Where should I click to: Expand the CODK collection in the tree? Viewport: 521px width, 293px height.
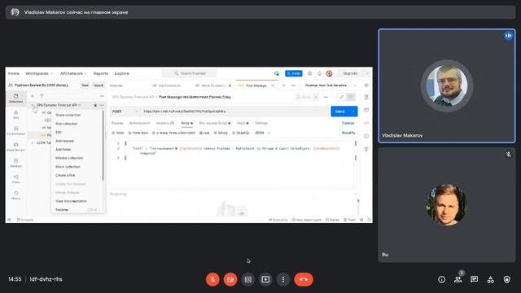pos(33,143)
